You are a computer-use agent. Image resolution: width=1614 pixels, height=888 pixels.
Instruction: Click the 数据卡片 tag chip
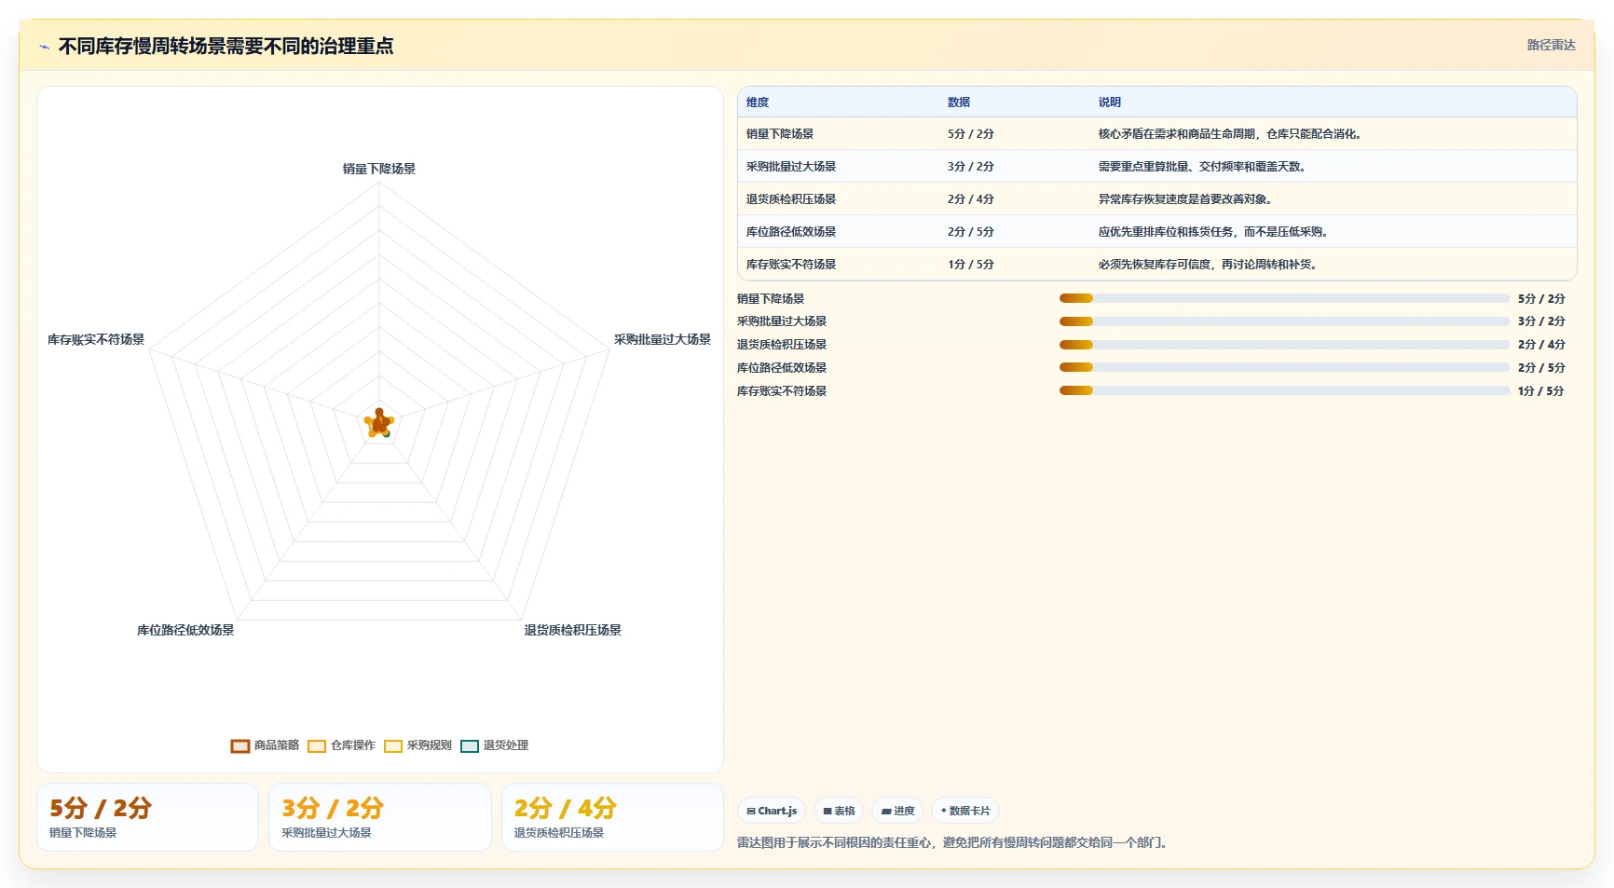pos(965,811)
